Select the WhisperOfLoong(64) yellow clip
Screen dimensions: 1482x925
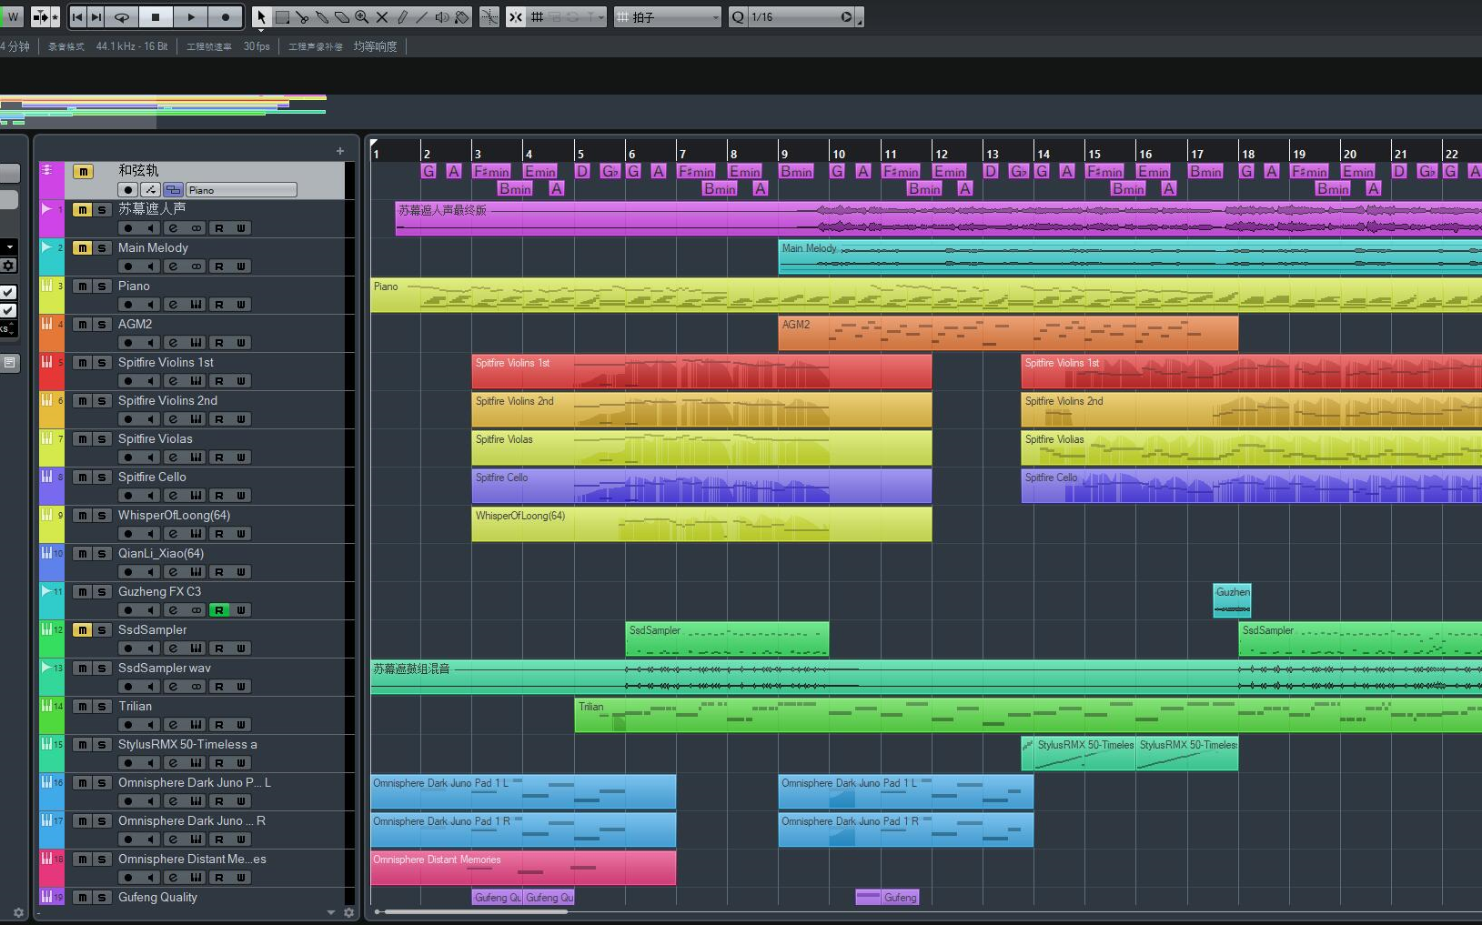tap(701, 524)
